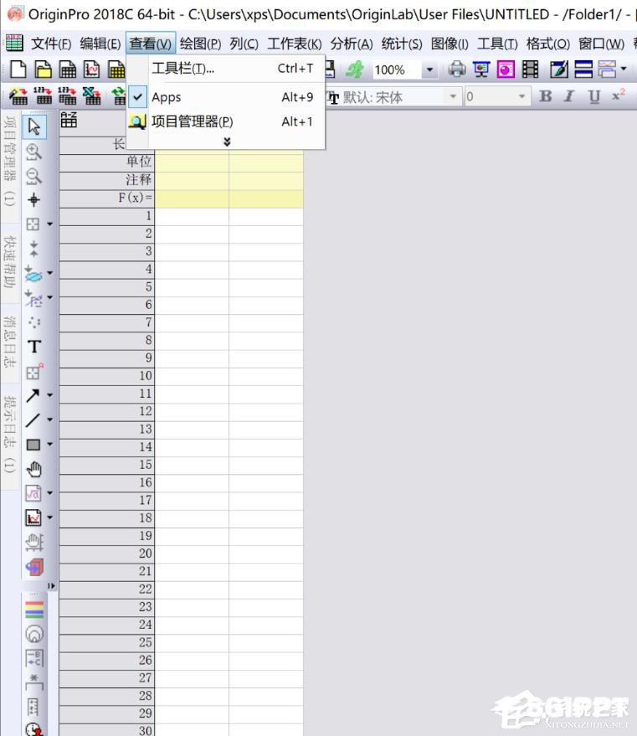Click the New Project blank page icon
637x736 pixels.
coord(18,69)
